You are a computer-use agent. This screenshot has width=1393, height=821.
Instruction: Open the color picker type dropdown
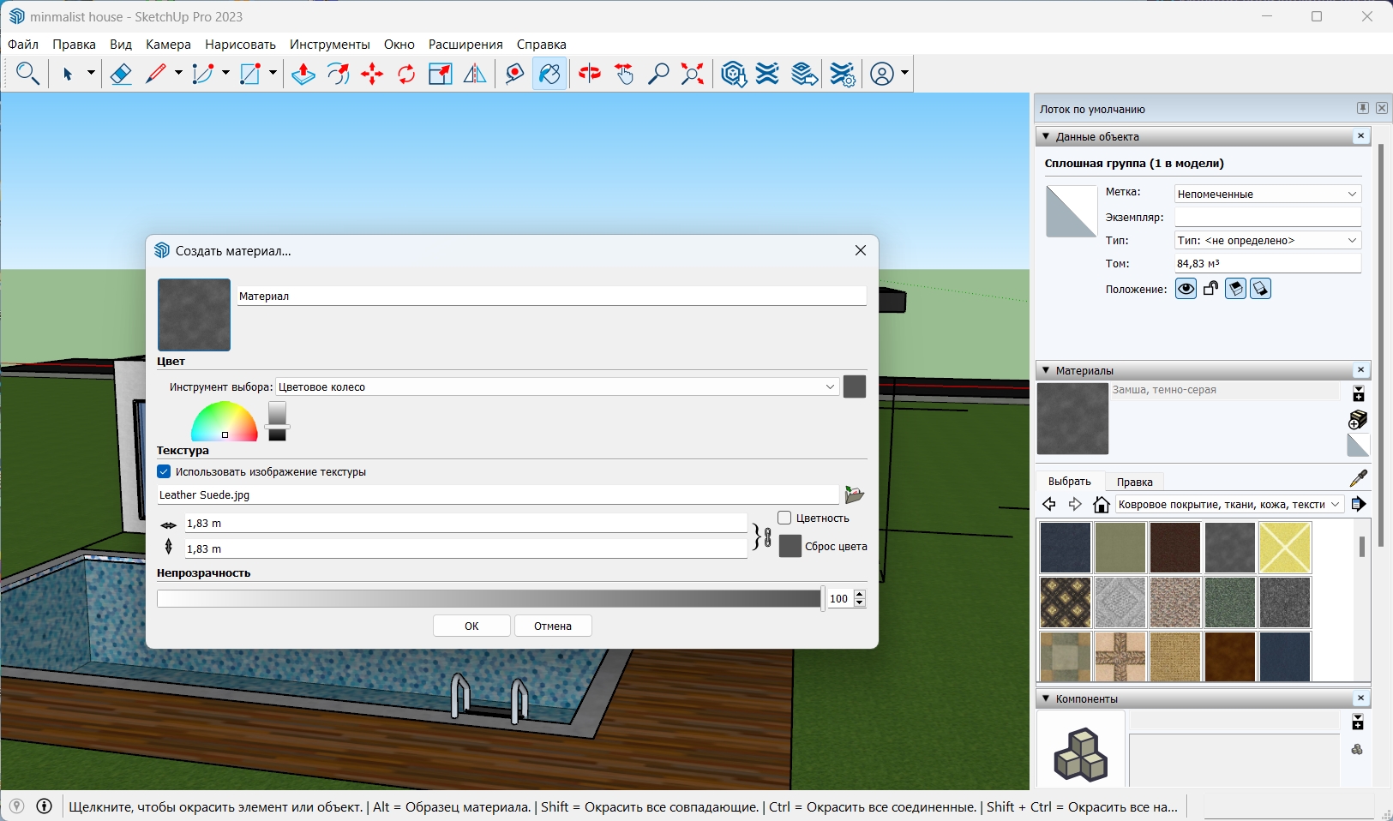coord(557,387)
